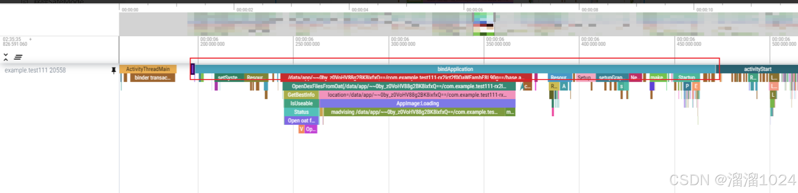Click the 00:00:08 marker in overview timeline
The width and height of the screenshot is (798, 193).
coord(590,10)
